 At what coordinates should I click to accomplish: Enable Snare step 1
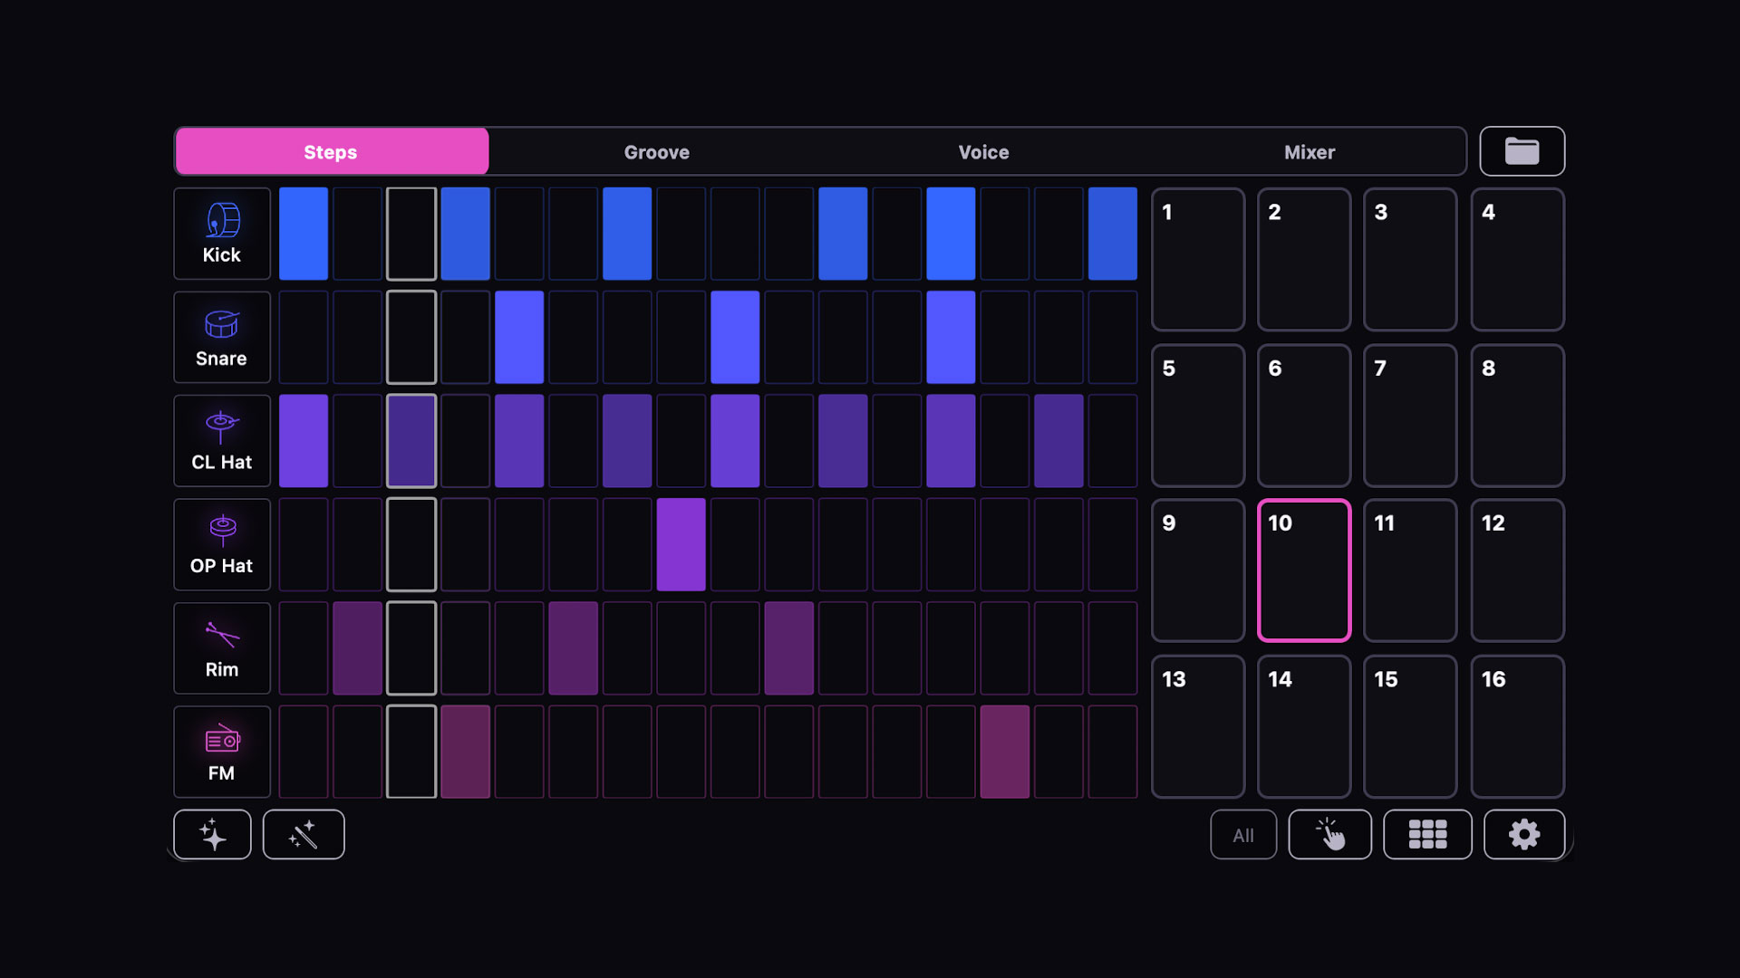coord(304,337)
